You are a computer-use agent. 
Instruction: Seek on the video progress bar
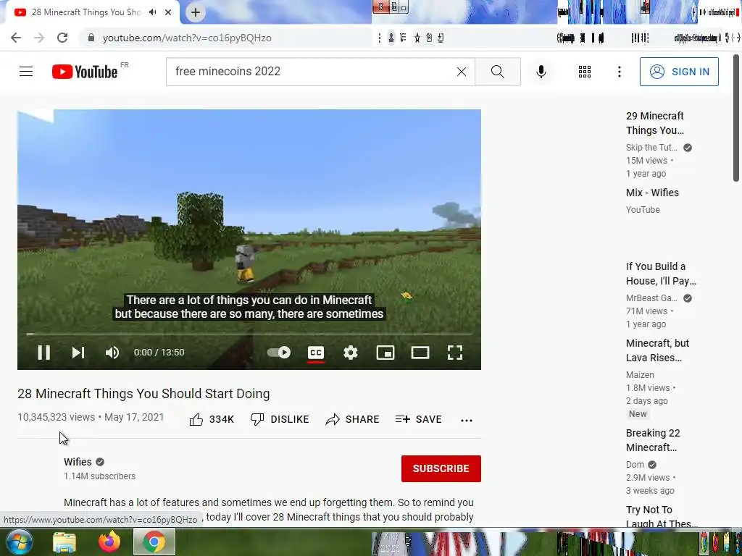pos(249,334)
